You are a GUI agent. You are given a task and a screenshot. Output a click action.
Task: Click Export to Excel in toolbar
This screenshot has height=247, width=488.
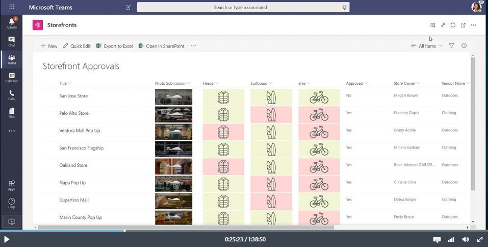click(114, 46)
